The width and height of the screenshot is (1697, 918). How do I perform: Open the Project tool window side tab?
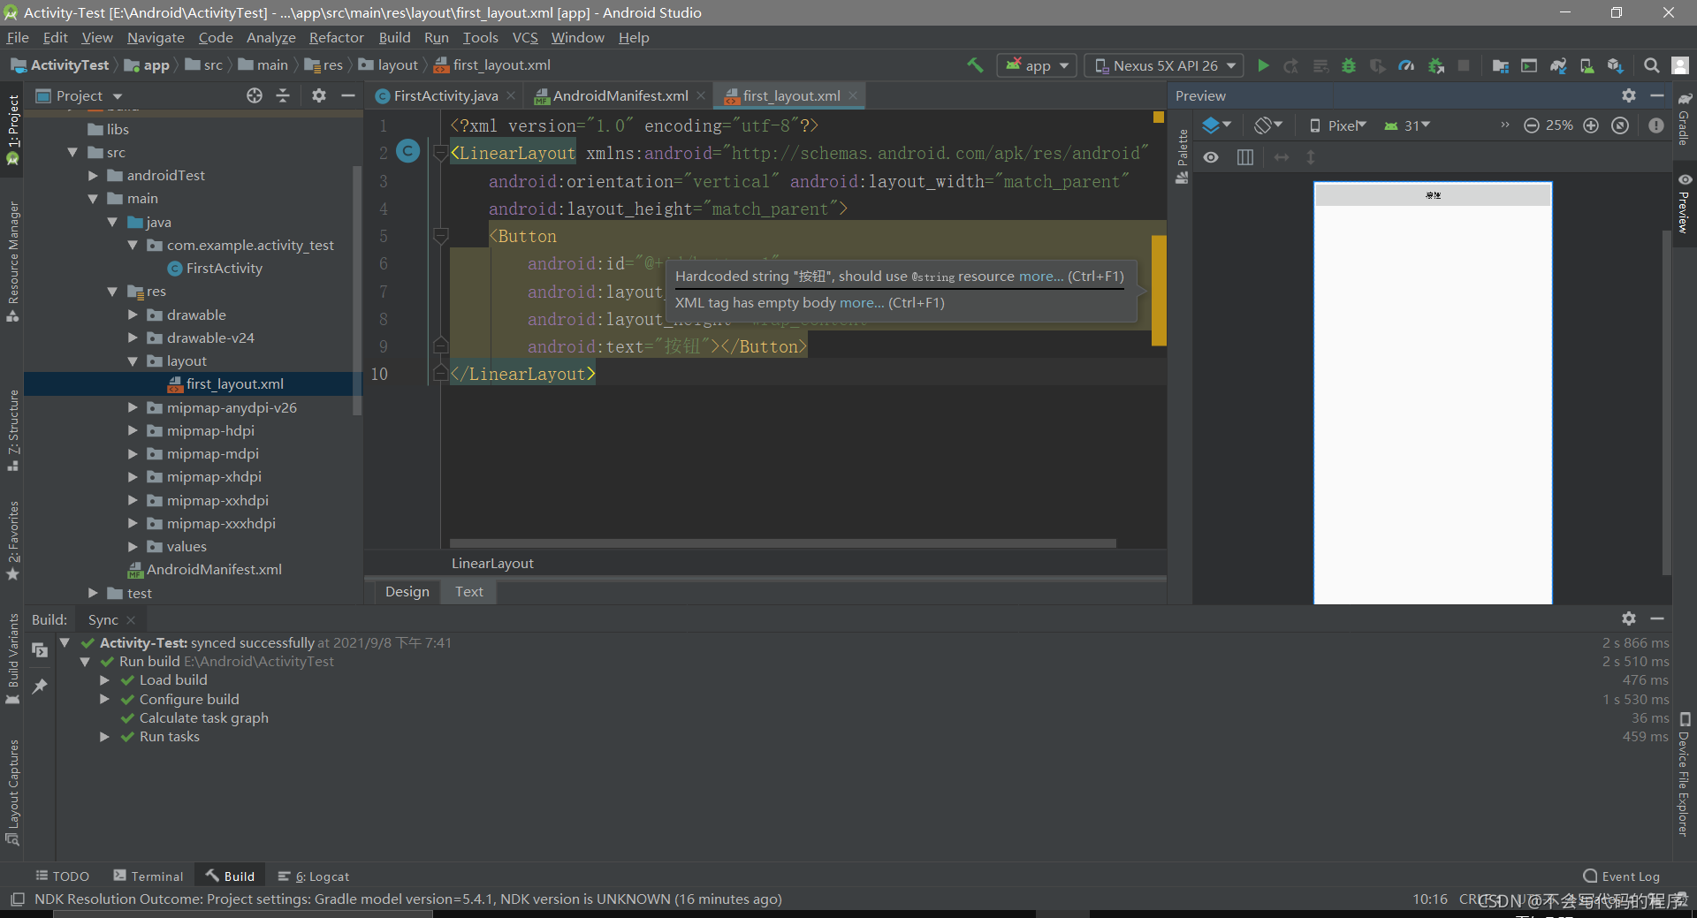click(x=12, y=130)
